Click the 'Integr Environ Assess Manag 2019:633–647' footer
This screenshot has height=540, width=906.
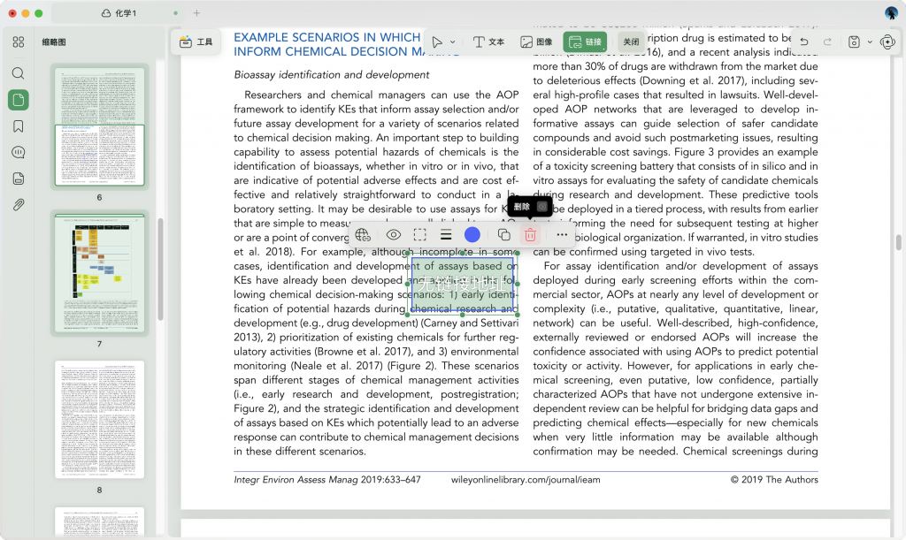coord(327,479)
